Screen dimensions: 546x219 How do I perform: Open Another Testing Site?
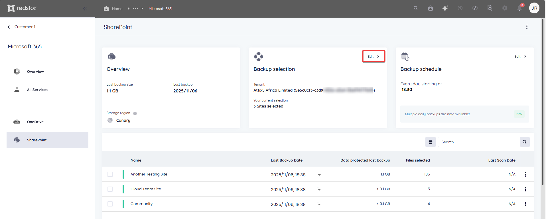149,174
